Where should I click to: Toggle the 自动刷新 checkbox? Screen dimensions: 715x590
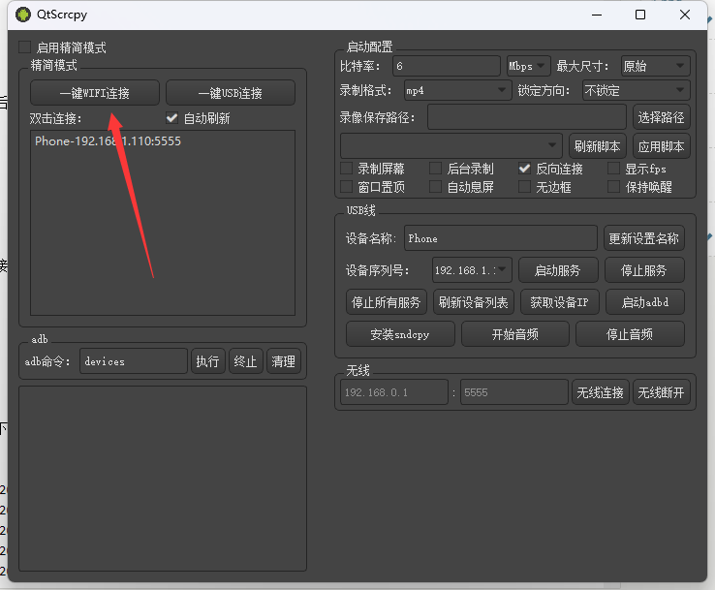click(x=171, y=118)
